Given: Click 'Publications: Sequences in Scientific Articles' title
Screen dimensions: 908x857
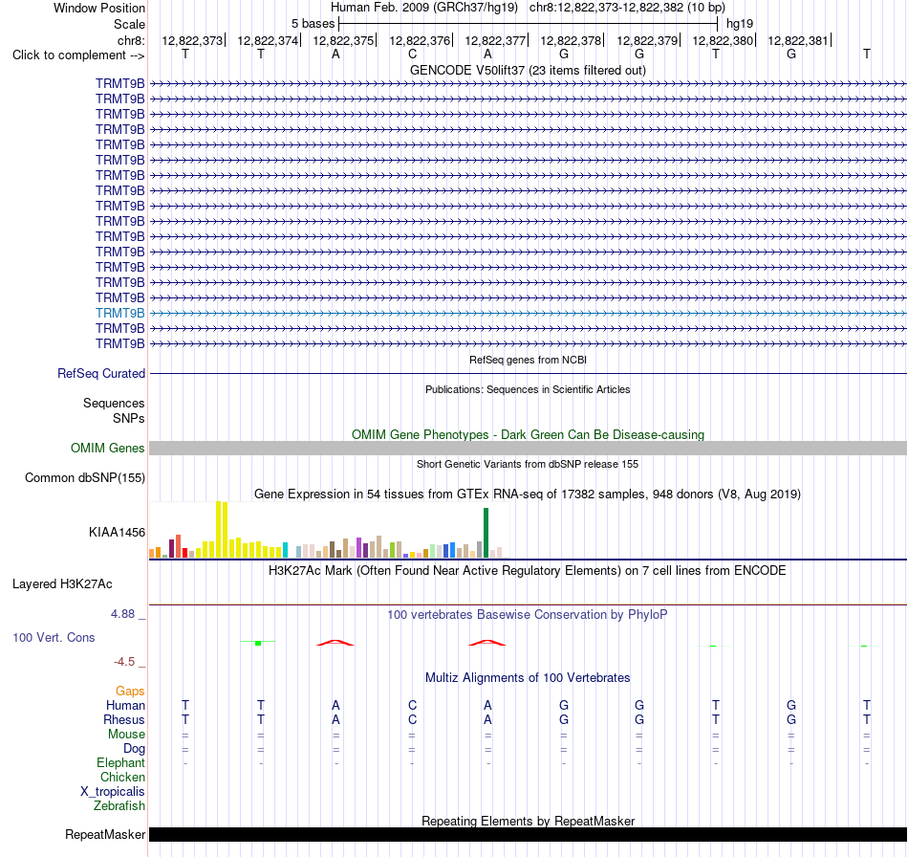Looking at the screenshot, I should (x=528, y=389).
